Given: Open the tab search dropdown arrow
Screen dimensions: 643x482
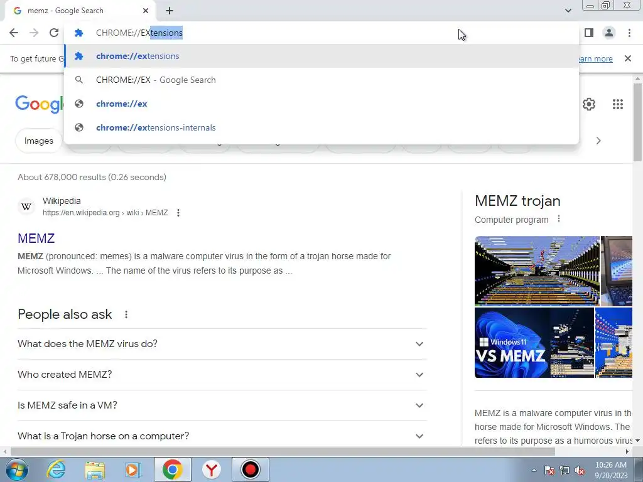Looking at the screenshot, I should [x=568, y=11].
